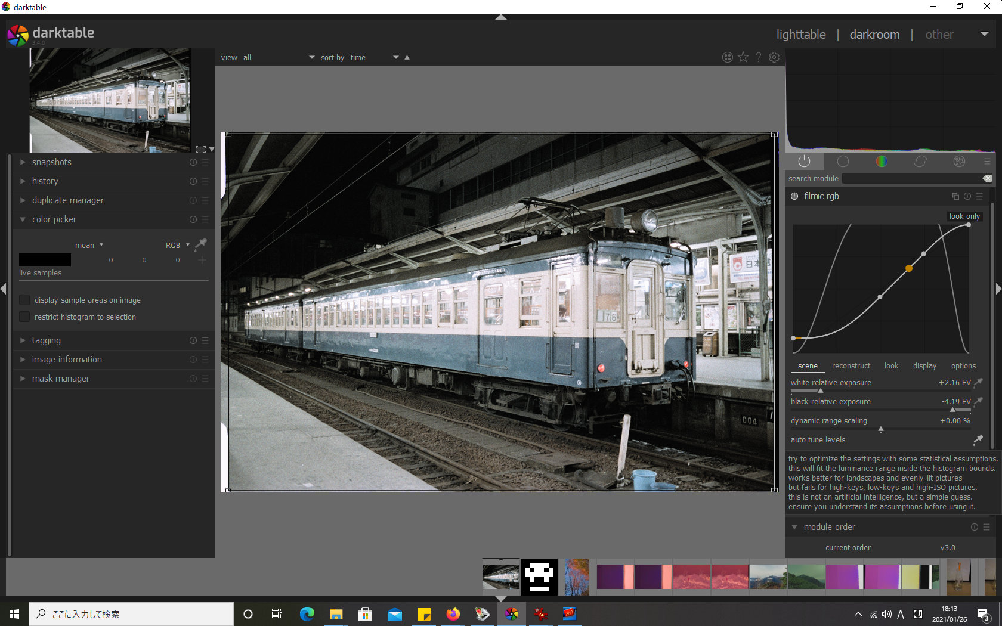Enable display sample areas on image
The width and height of the screenshot is (1002, 626).
pyautogui.click(x=24, y=300)
